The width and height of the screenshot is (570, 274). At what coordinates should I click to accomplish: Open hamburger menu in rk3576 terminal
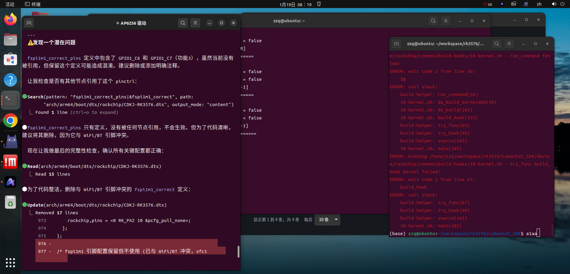click(x=509, y=44)
